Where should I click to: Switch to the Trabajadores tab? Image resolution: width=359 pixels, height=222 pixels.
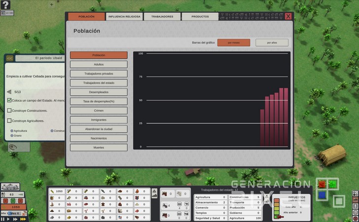pyautogui.click(x=162, y=16)
